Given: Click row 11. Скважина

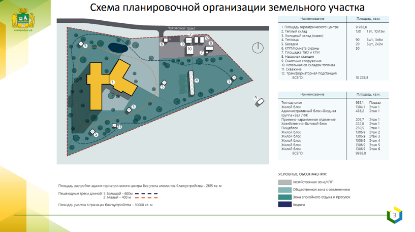Looking at the screenshot, I should coord(333,69).
